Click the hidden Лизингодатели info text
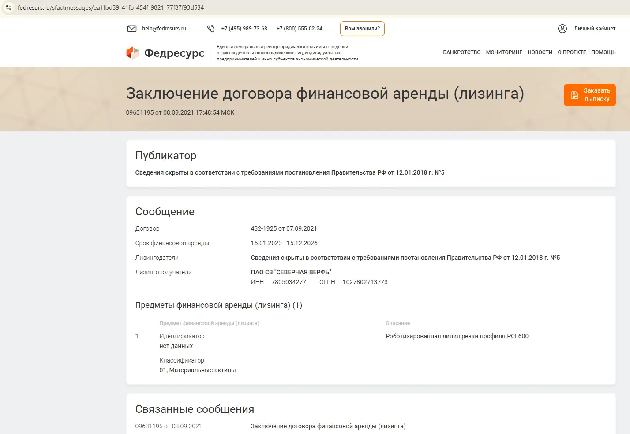 [405, 258]
